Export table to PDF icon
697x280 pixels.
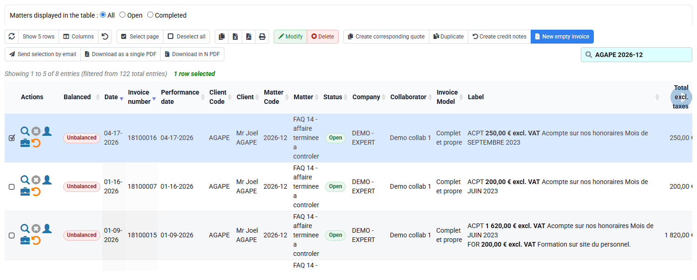pyautogui.click(x=249, y=37)
